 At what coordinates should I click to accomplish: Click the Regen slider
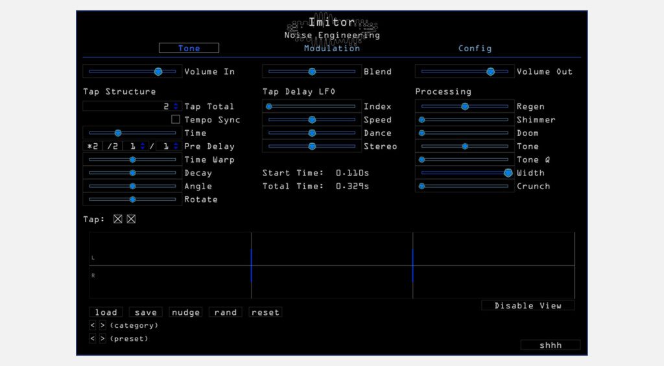[x=464, y=106]
